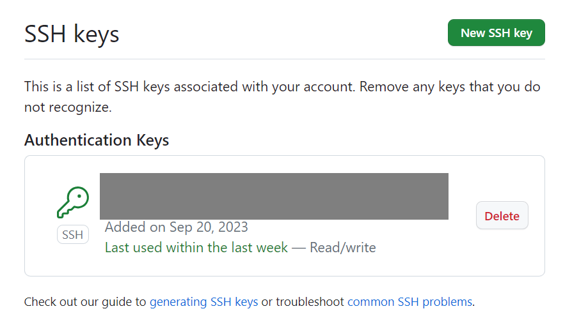
Task: Delete the listed SSH authentication key
Action: point(502,216)
